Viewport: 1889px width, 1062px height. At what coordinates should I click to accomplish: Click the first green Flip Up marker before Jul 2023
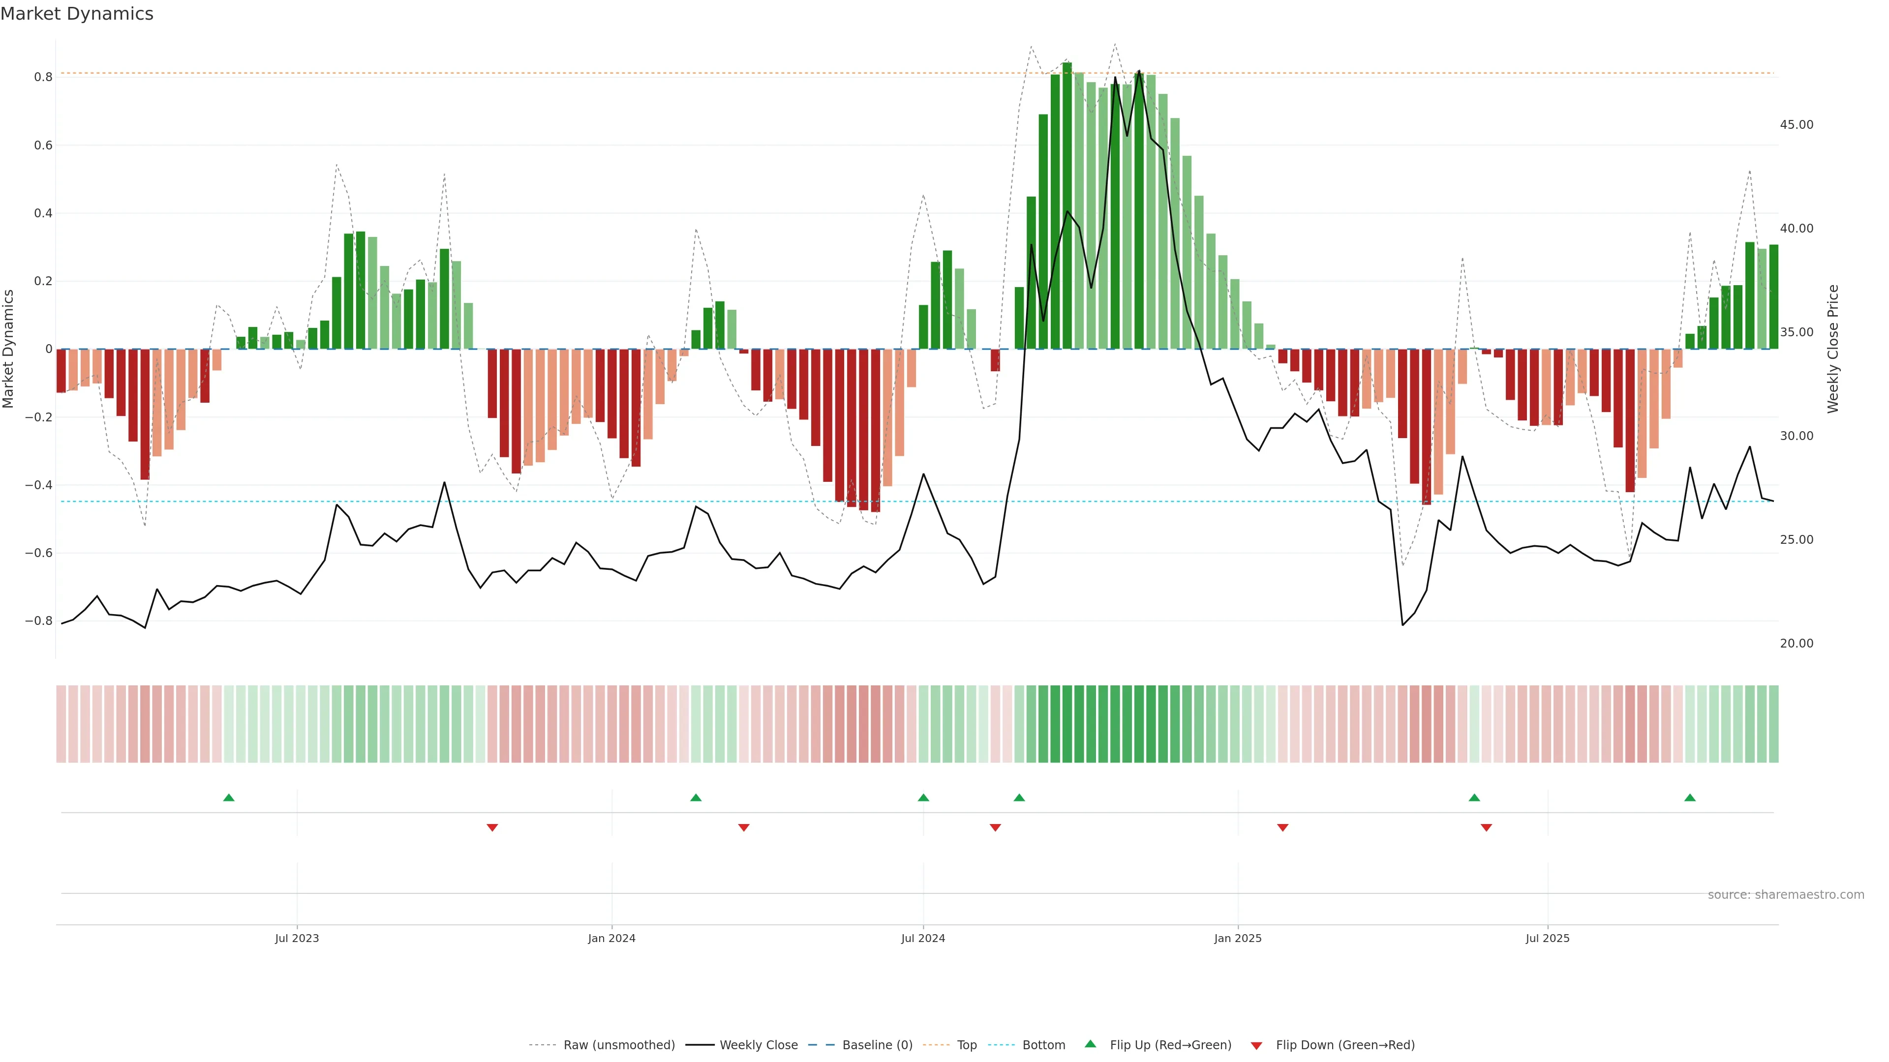229,797
